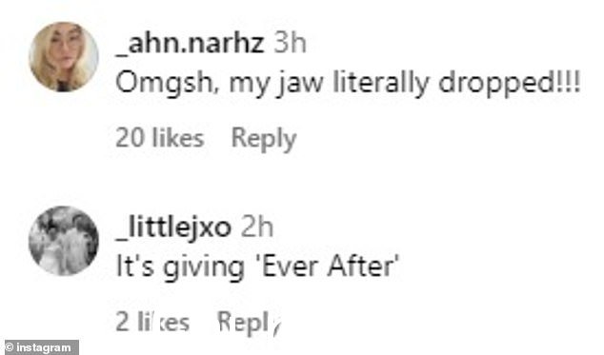Select the 'Omgsh, my jaw literally dropped!!!' comment
Image resolution: width=604 pixels, height=355 pixels.
[x=348, y=84]
